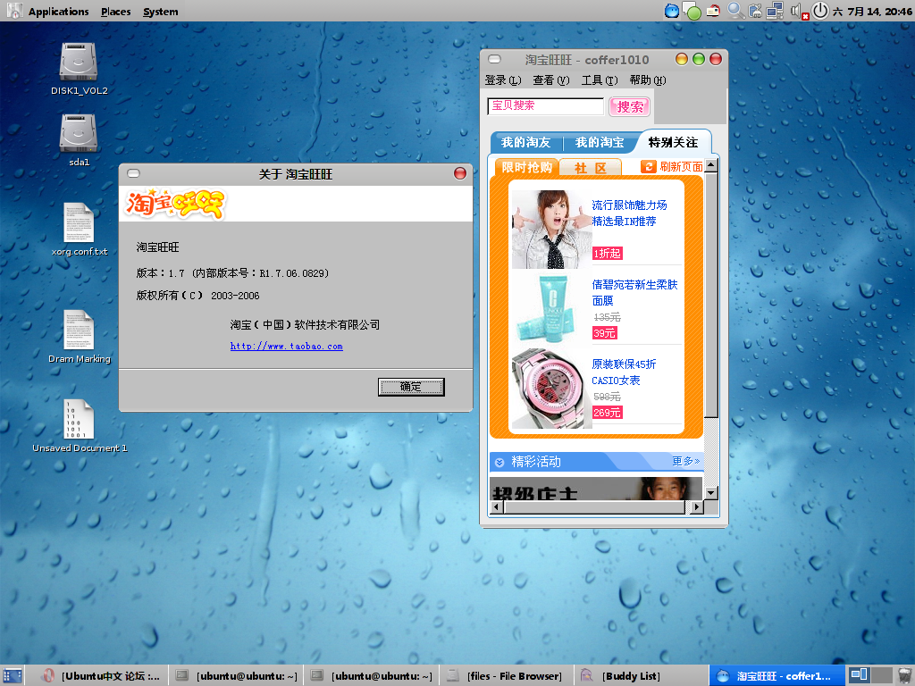Open the Applications menu
915x686 pixels.
(58, 11)
